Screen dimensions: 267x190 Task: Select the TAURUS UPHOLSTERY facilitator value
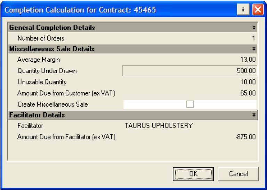(x=159, y=126)
